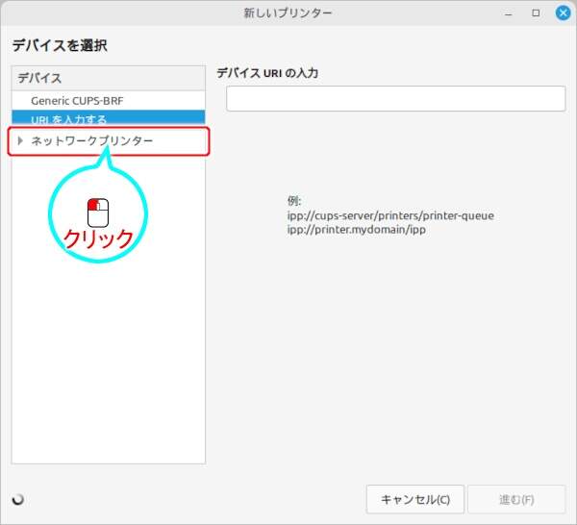Viewport: 577px width, 525px height.
Task: Expand the ネットワークプリンター tree node arrow
Action: pyautogui.click(x=20, y=141)
